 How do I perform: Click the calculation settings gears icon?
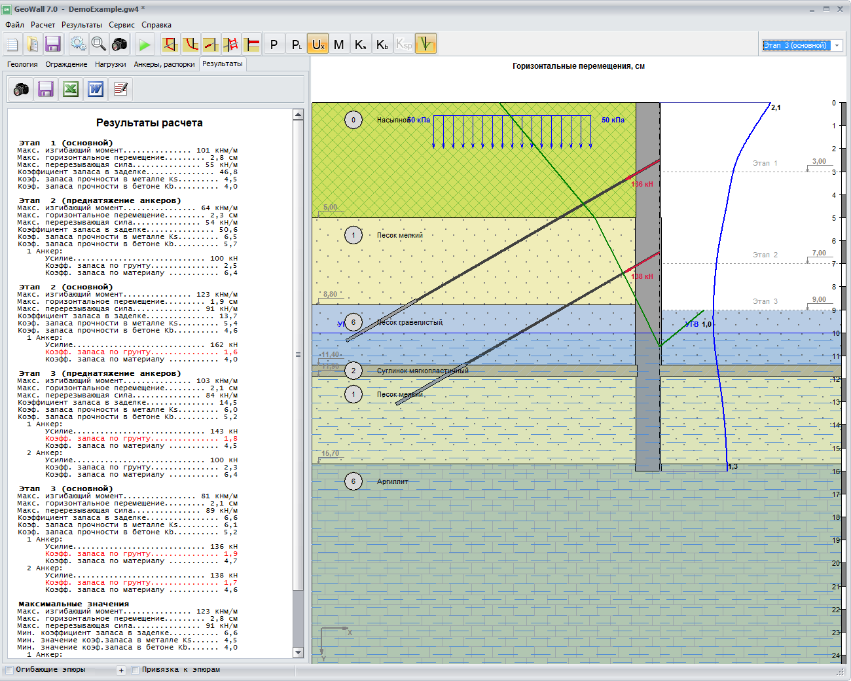79,45
